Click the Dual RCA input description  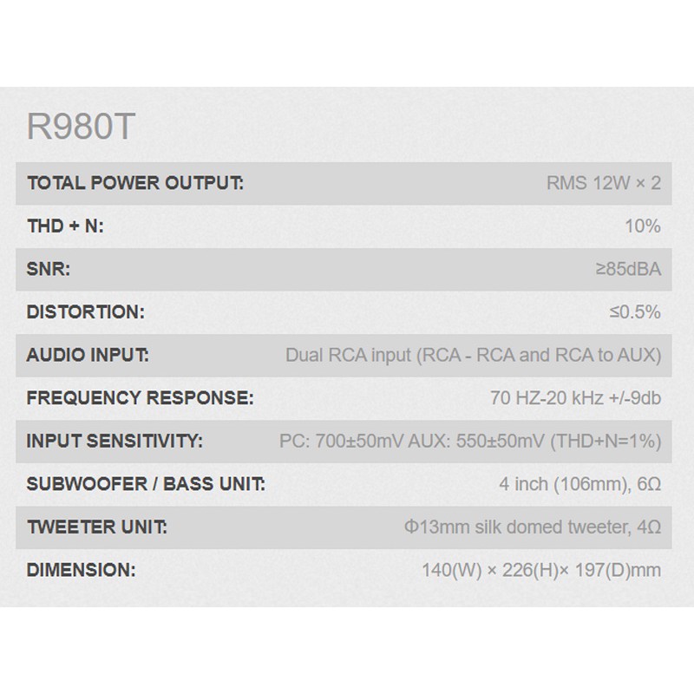[x=473, y=356]
